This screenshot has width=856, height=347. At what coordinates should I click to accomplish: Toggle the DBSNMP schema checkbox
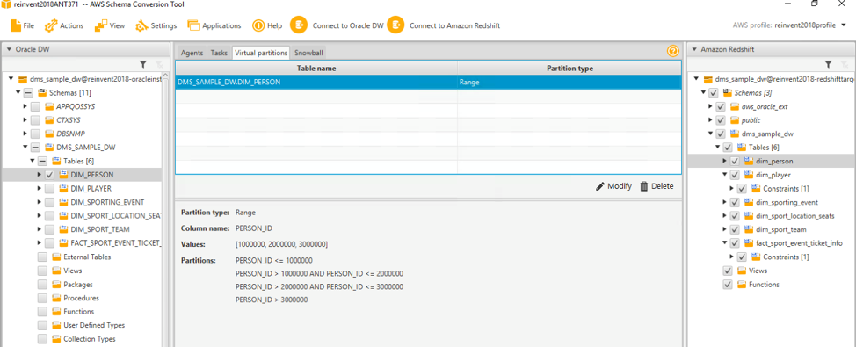pyautogui.click(x=35, y=134)
